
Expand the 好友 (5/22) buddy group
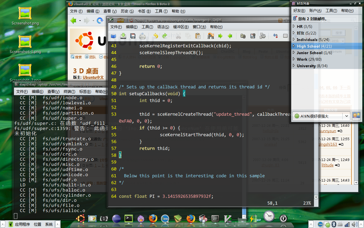(294, 33)
